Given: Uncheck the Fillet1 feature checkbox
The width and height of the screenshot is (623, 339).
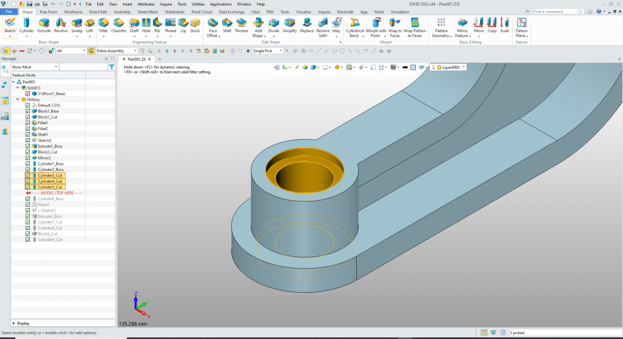Looking at the screenshot, I should click(28, 123).
